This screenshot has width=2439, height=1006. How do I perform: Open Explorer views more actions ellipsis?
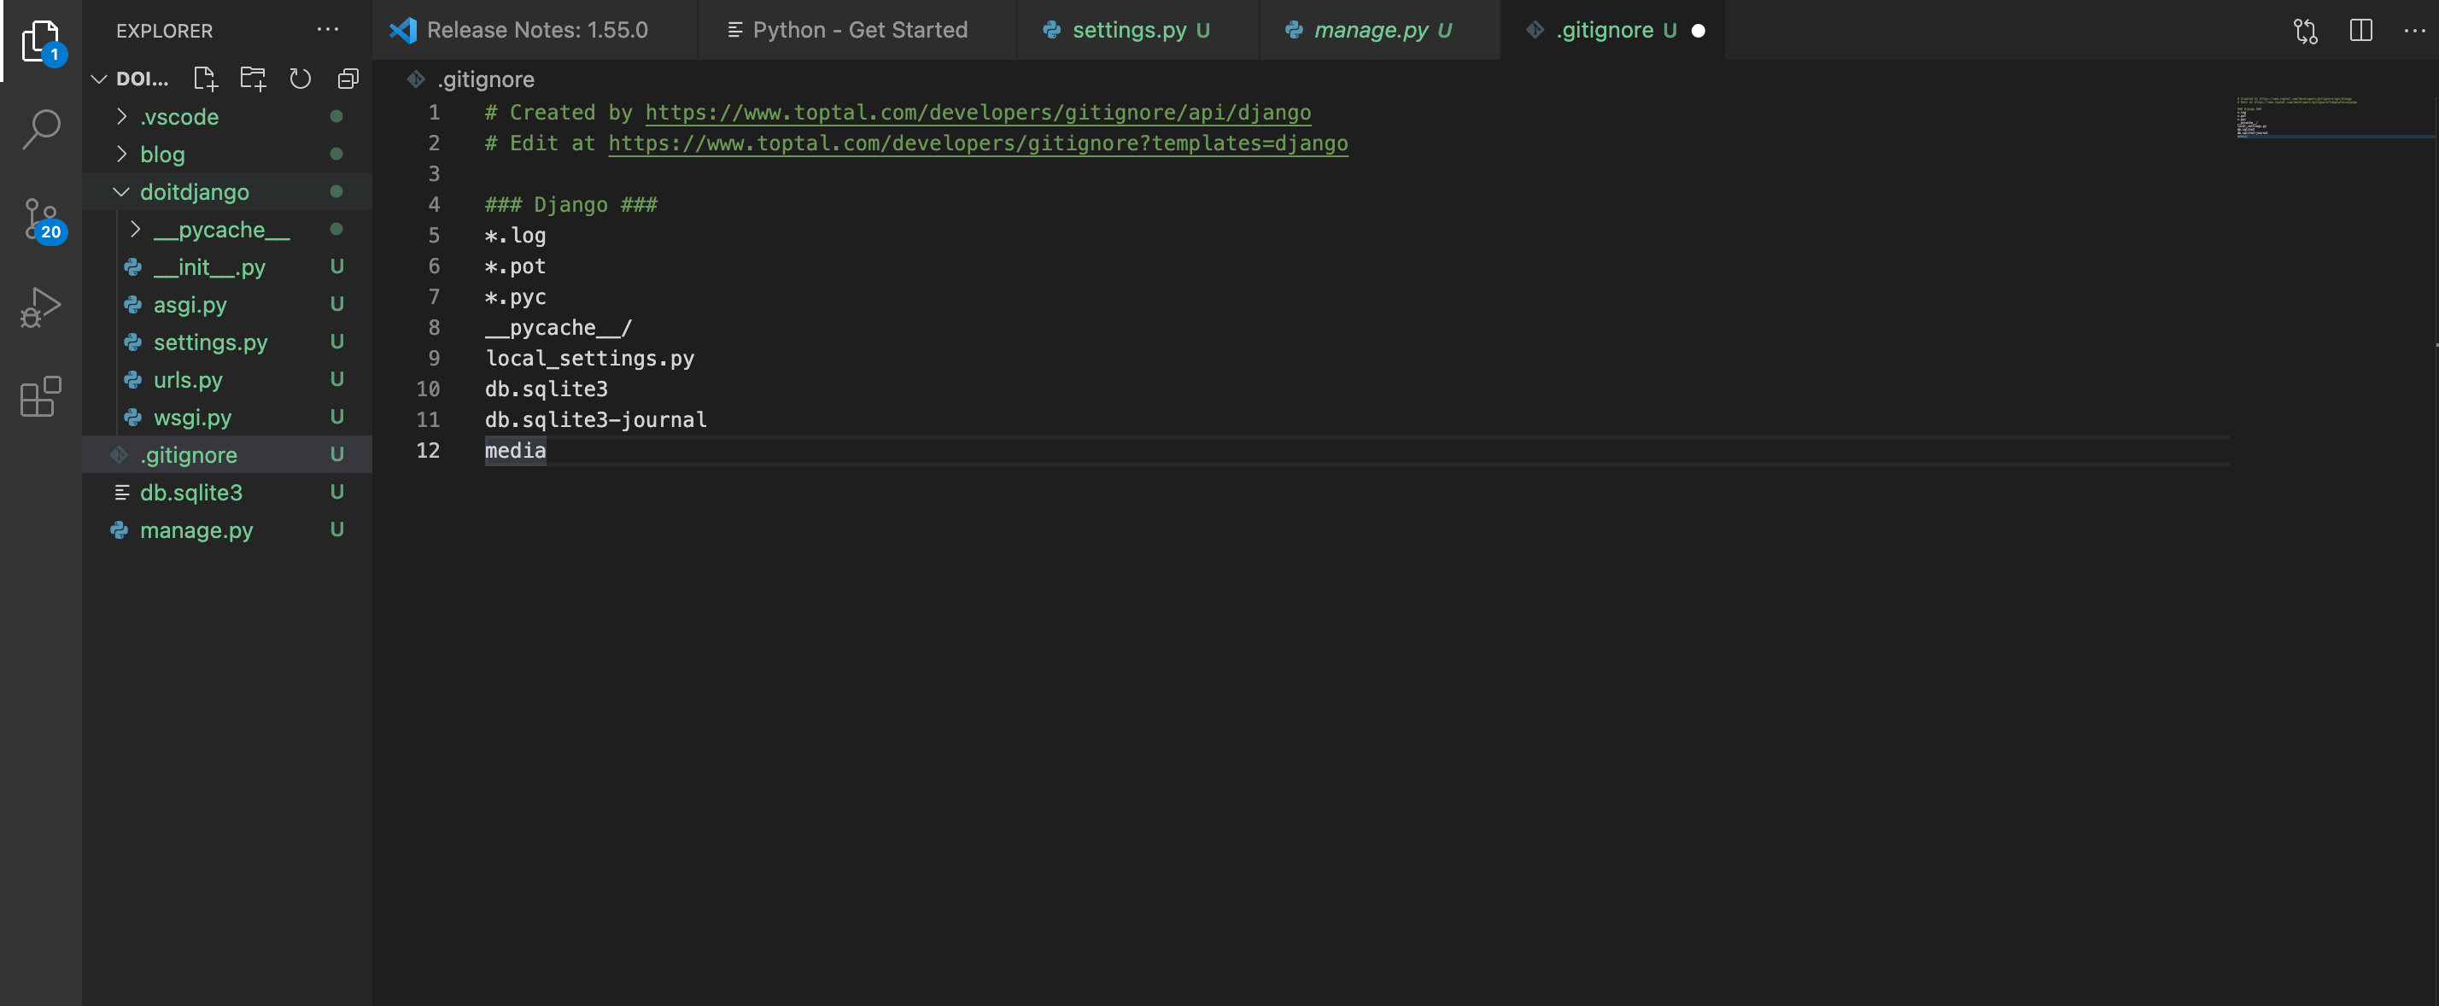[328, 30]
